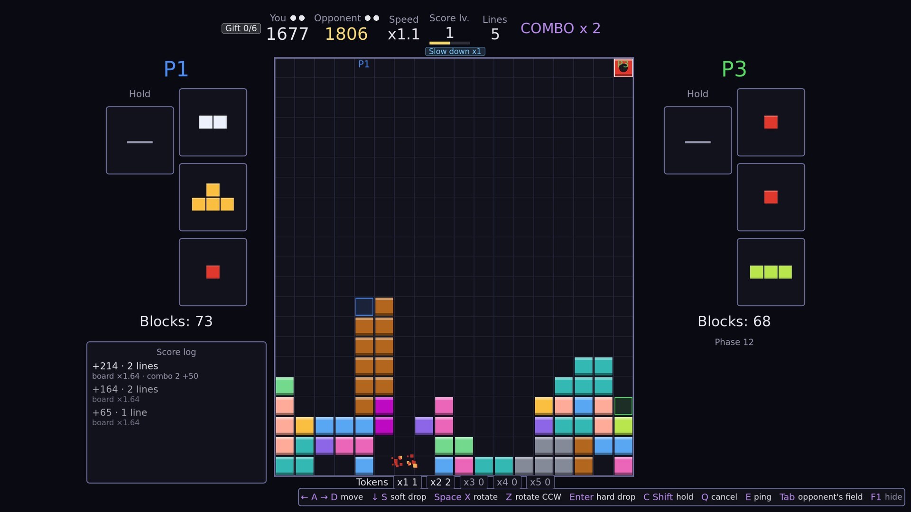Click P1's white two-block next piece
The height and width of the screenshot is (512, 911).
(213, 122)
